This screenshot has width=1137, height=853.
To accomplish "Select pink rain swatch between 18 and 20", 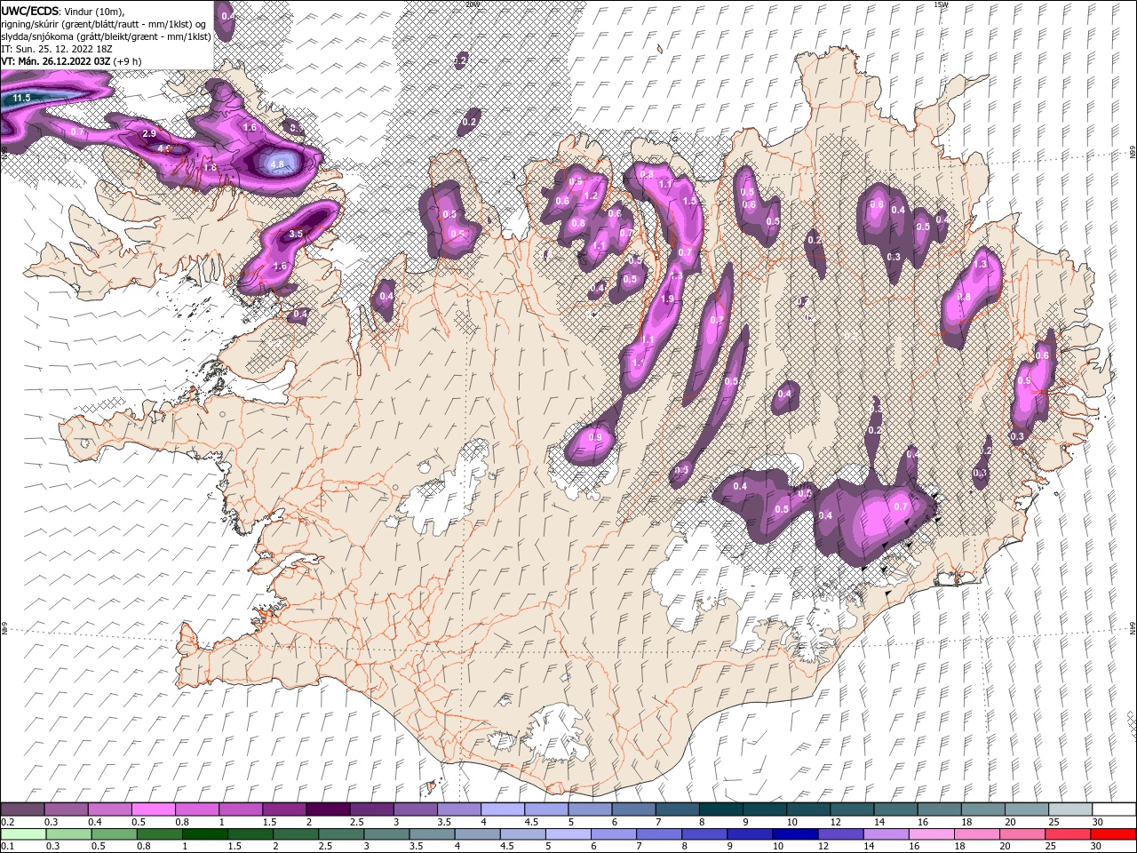I will (977, 834).
